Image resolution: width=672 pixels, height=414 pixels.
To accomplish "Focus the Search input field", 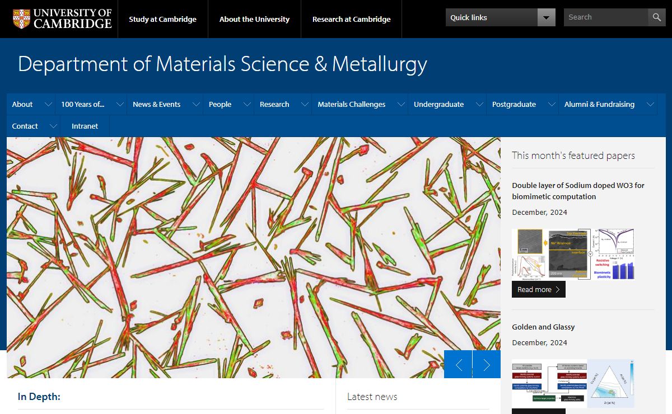I will [606, 17].
